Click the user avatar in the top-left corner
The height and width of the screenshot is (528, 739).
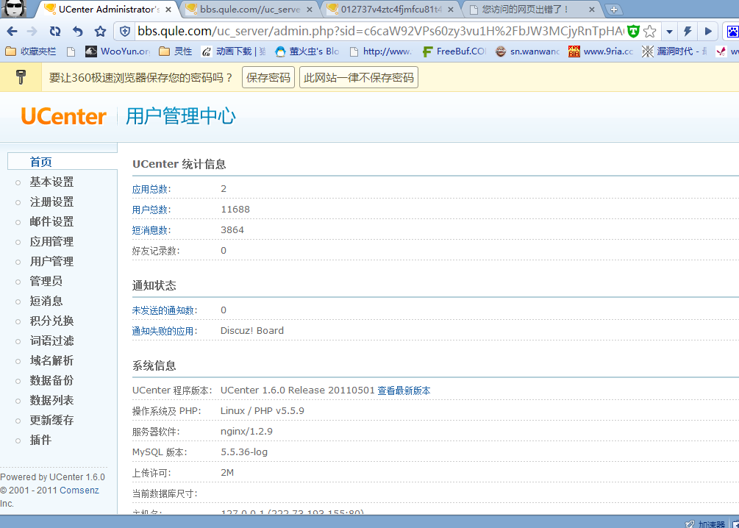(13, 9)
